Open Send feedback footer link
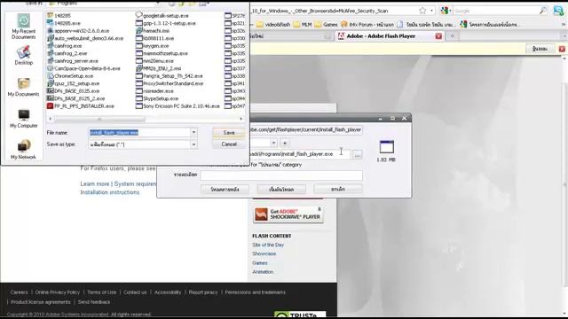Screen dimensions: 568x319 94,302
